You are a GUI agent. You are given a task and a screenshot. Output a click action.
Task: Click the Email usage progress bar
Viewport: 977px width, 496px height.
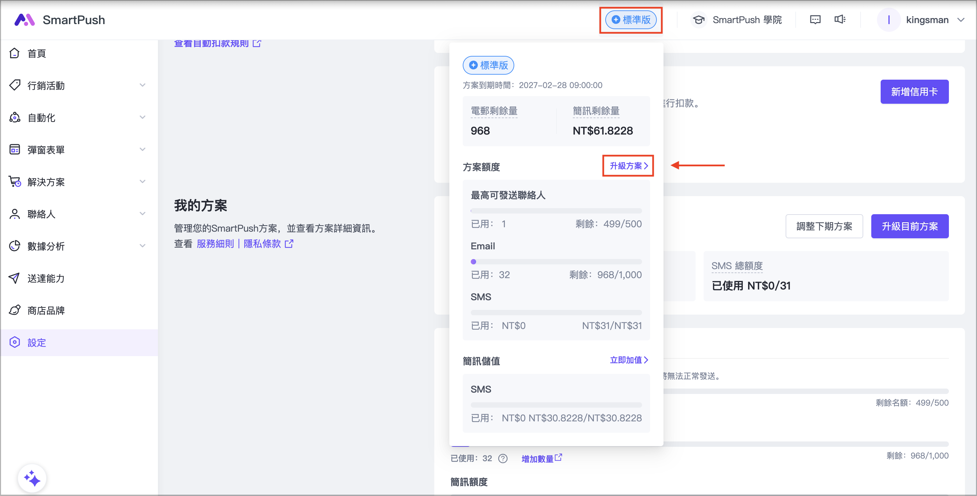tap(556, 261)
